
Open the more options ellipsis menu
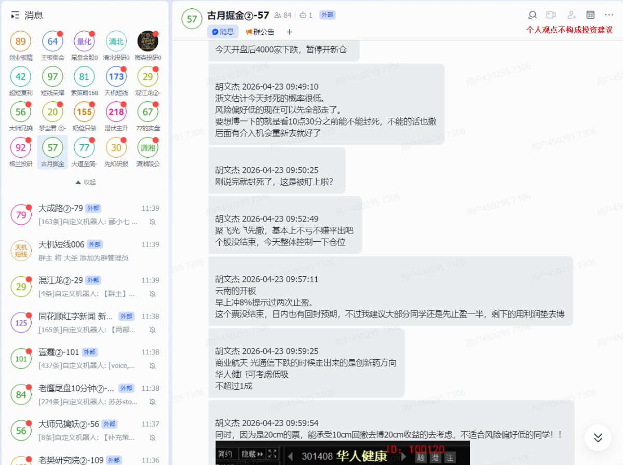(609, 15)
